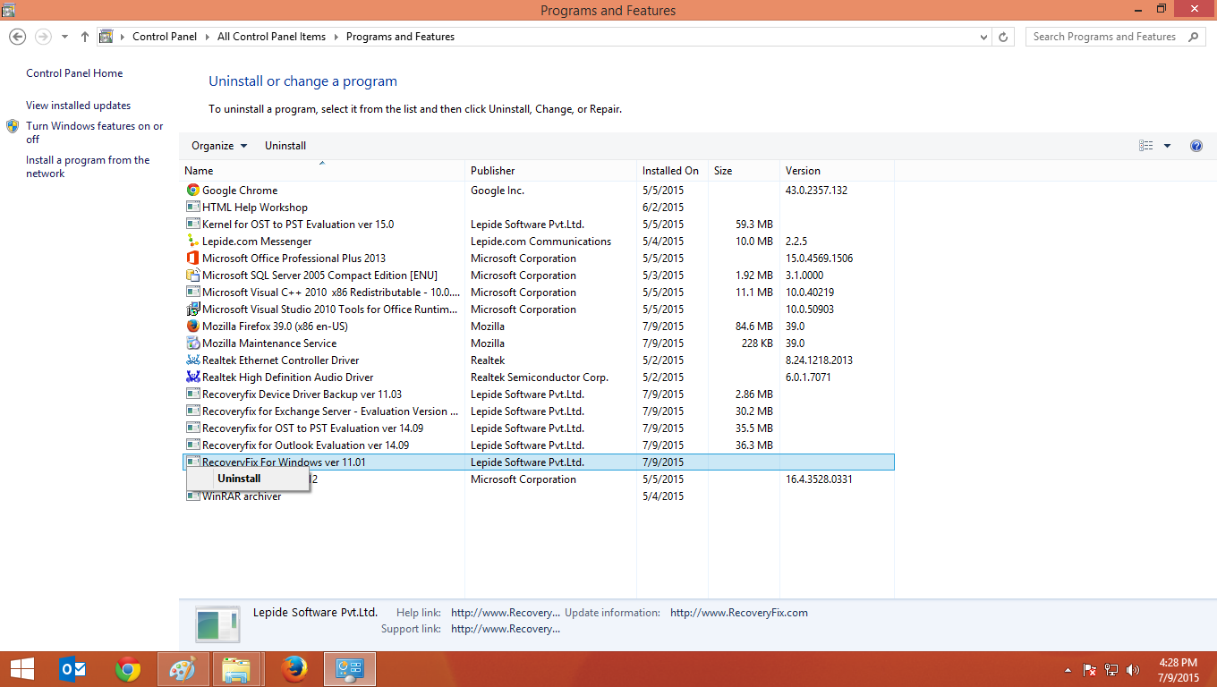Image resolution: width=1217 pixels, height=687 pixels.
Task: Choose Uninstall from the context menu
Action: [x=248, y=479]
